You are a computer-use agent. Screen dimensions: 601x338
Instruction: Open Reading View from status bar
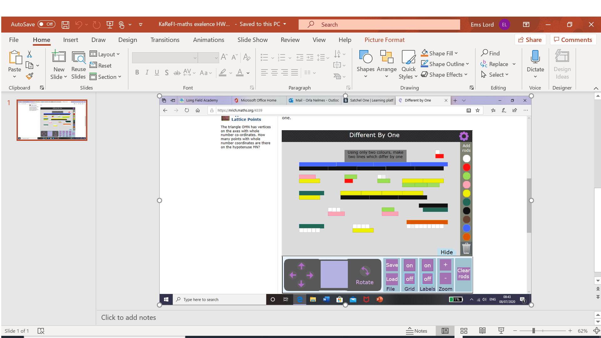click(482, 331)
